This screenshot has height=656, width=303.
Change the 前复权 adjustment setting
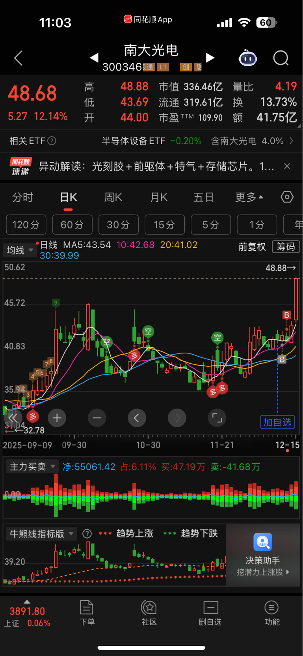pos(252,247)
